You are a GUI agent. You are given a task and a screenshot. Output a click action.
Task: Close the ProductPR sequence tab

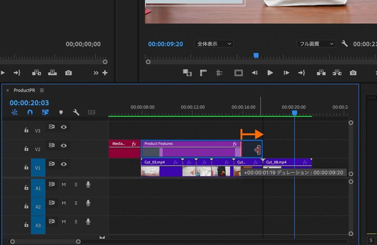pyautogui.click(x=8, y=90)
